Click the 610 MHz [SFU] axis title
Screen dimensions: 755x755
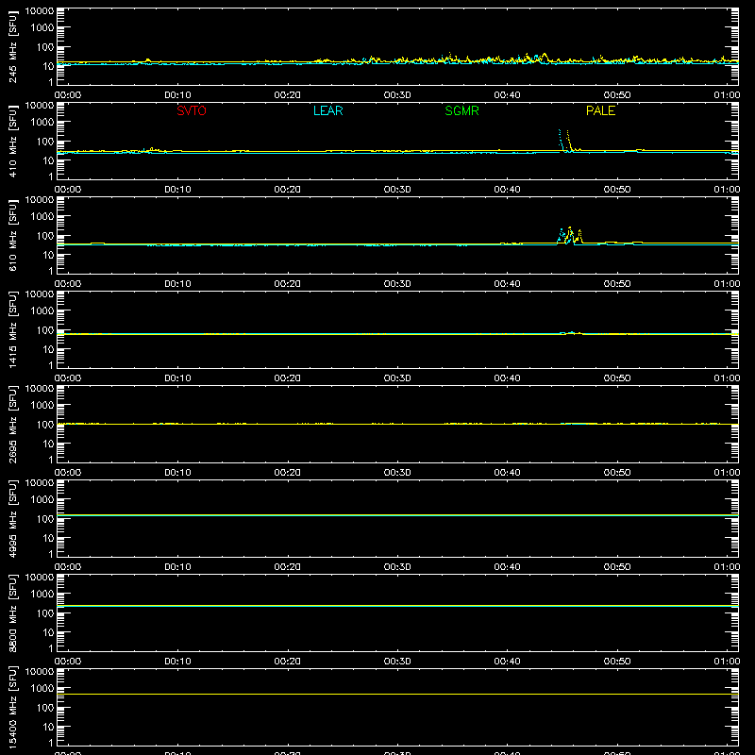12,235
